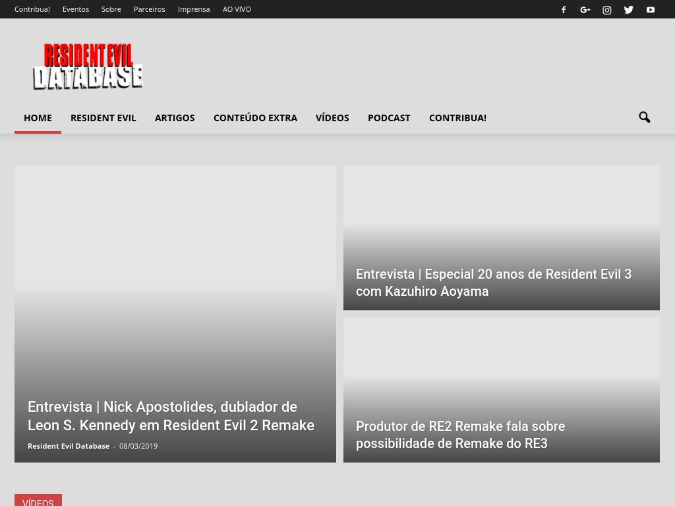Read the Nick Apostolides interview article
The width and height of the screenshot is (675, 506).
(171, 416)
